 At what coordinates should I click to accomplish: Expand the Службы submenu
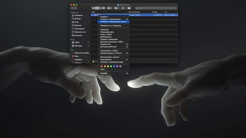click(x=113, y=73)
